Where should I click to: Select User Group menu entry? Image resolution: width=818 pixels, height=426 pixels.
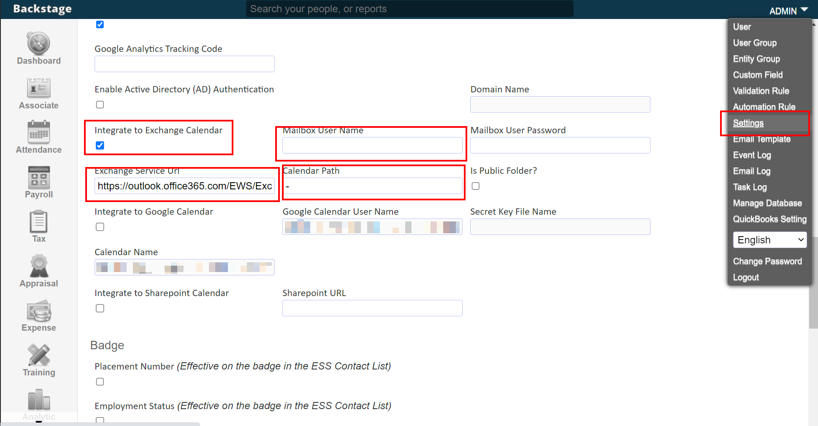755,43
